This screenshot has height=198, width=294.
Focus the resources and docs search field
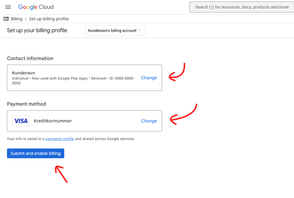point(242,7)
